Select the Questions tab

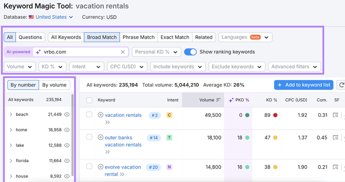tap(30, 37)
